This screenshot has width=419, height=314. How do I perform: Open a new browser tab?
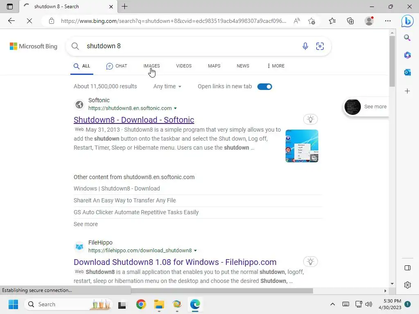[x=124, y=7]
